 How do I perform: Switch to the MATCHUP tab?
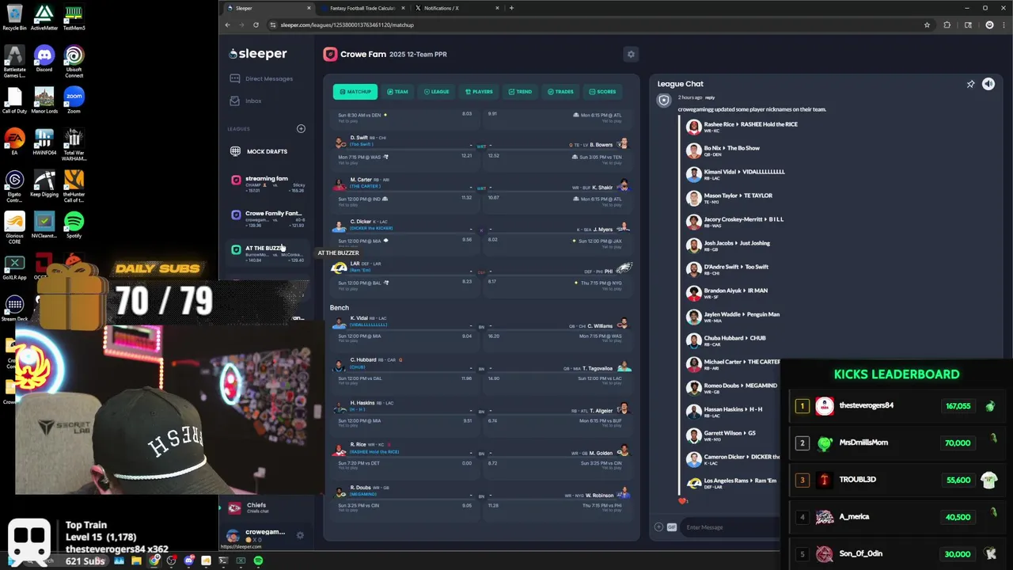pyautogui.click(x=355, y=92)
